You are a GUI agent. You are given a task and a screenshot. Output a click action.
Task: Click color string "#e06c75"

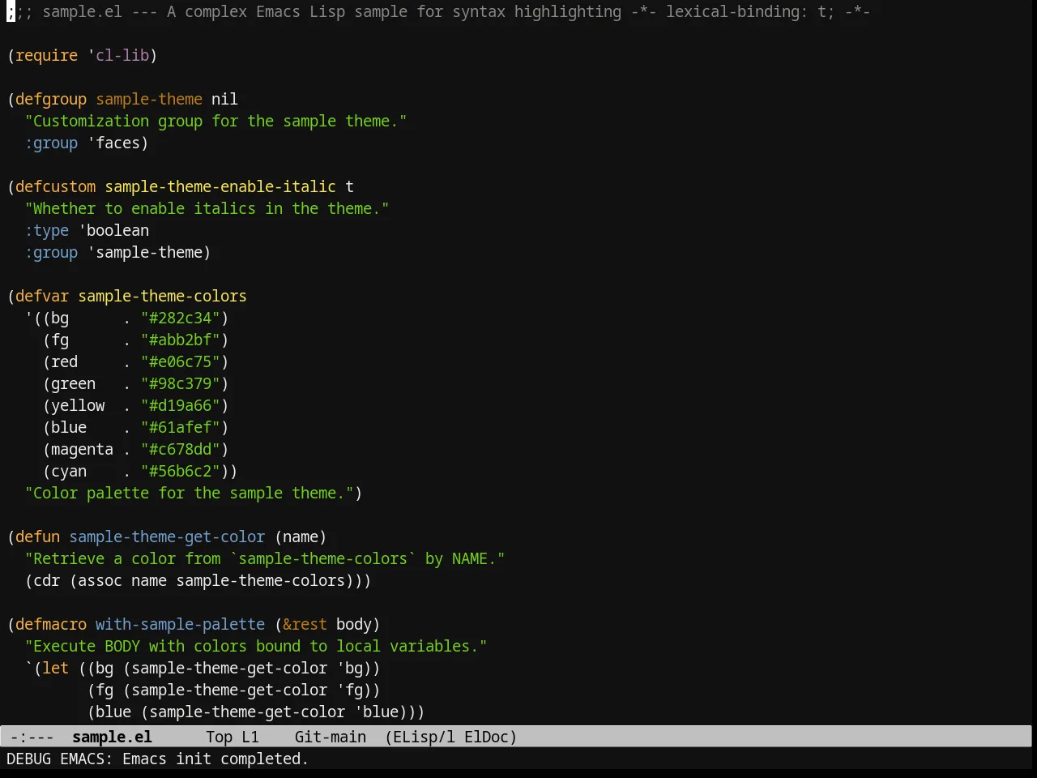[x=180, y=361]
